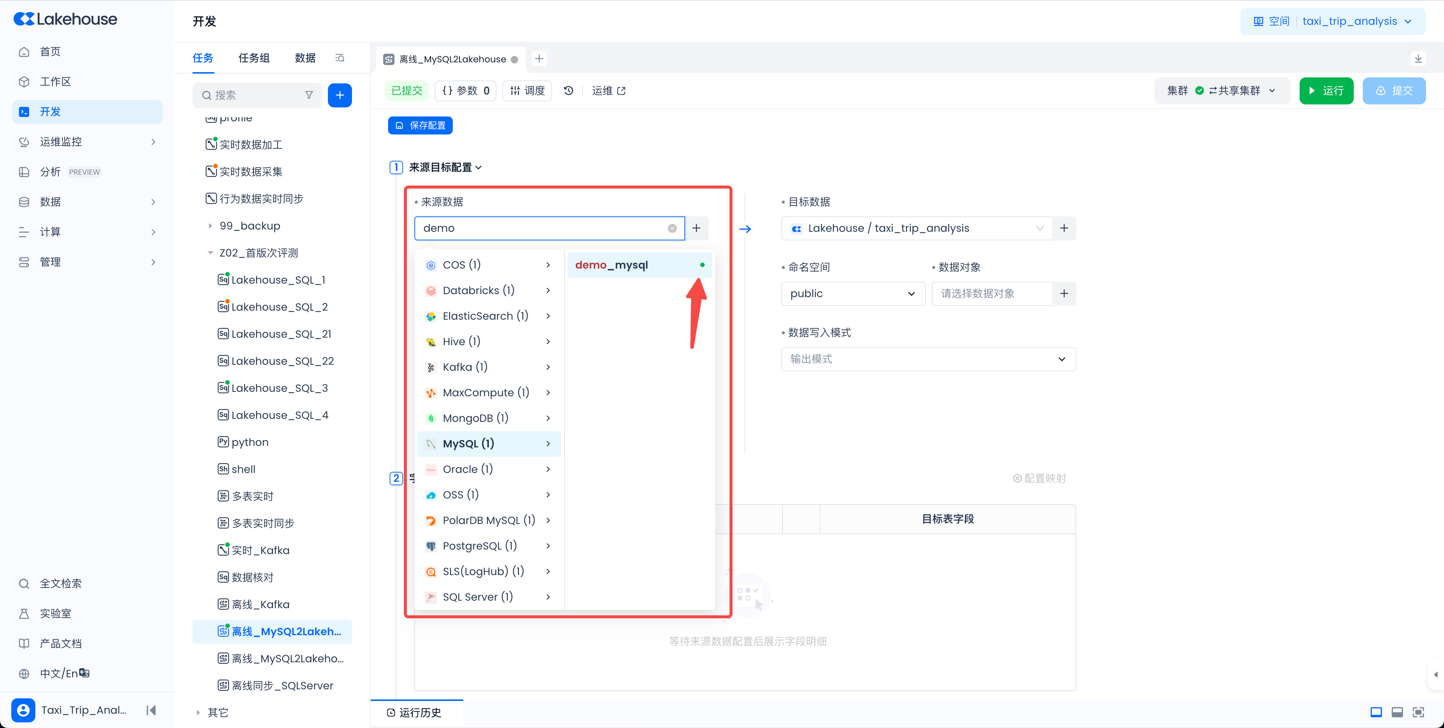Viewport: 1444px width, 728px height.
Task: Expand the 数据 sidebar menu
Action: 87,202
